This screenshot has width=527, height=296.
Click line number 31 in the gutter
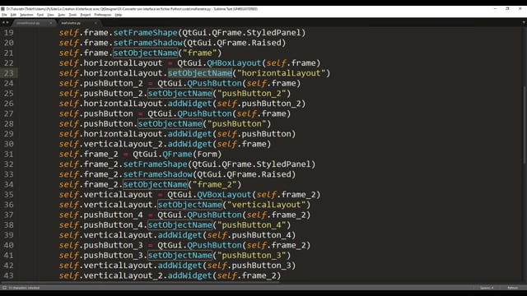pos(9,154)
